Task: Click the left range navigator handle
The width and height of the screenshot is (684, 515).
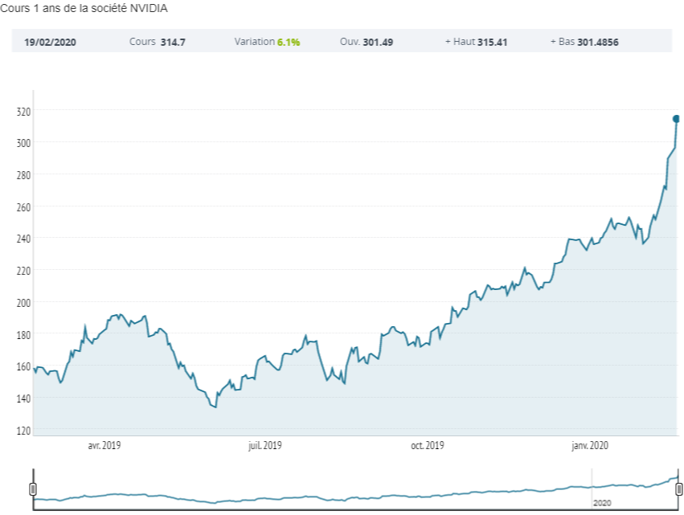Action: point(33,489)
